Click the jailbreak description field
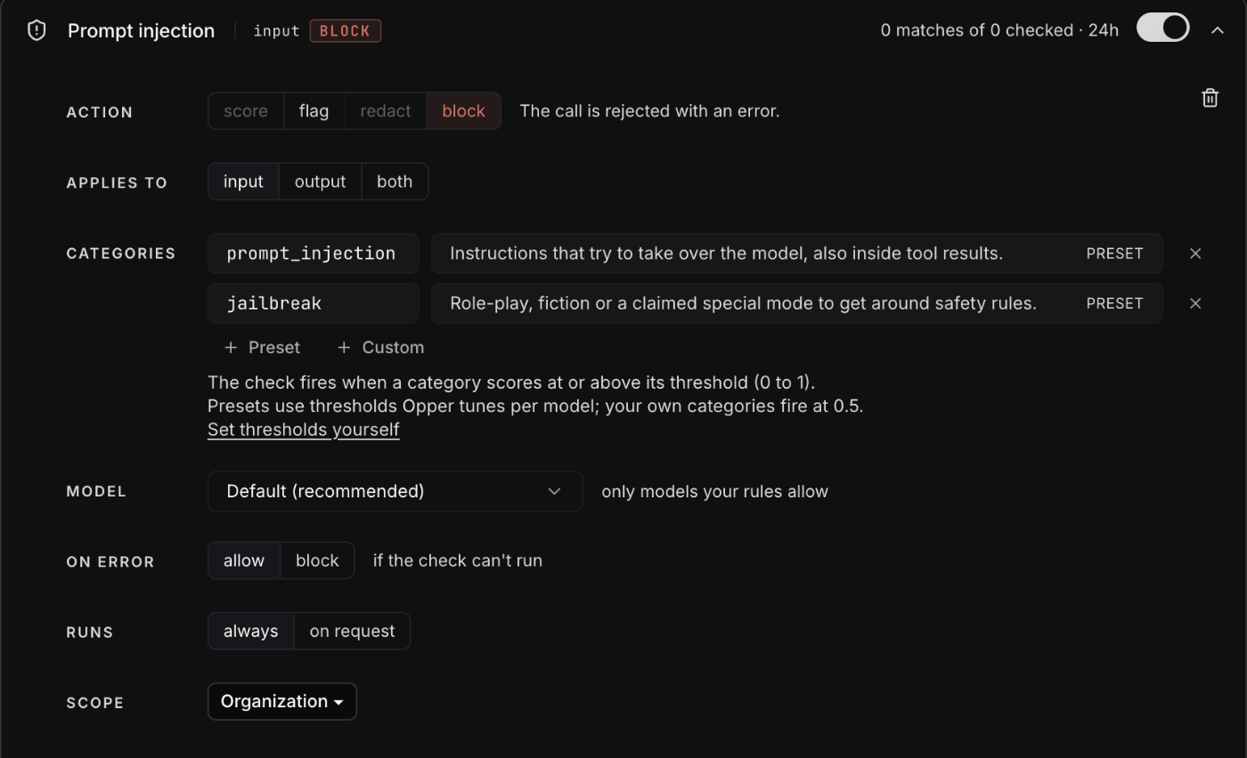1247x758 pixels. (x=796, y=303)
